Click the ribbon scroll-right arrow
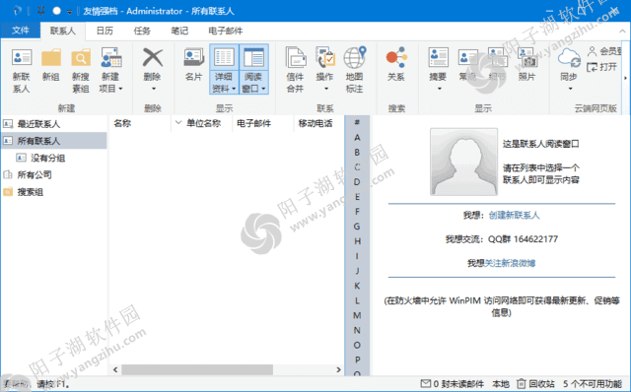631x392 pixels. click(x=625, y=78)
